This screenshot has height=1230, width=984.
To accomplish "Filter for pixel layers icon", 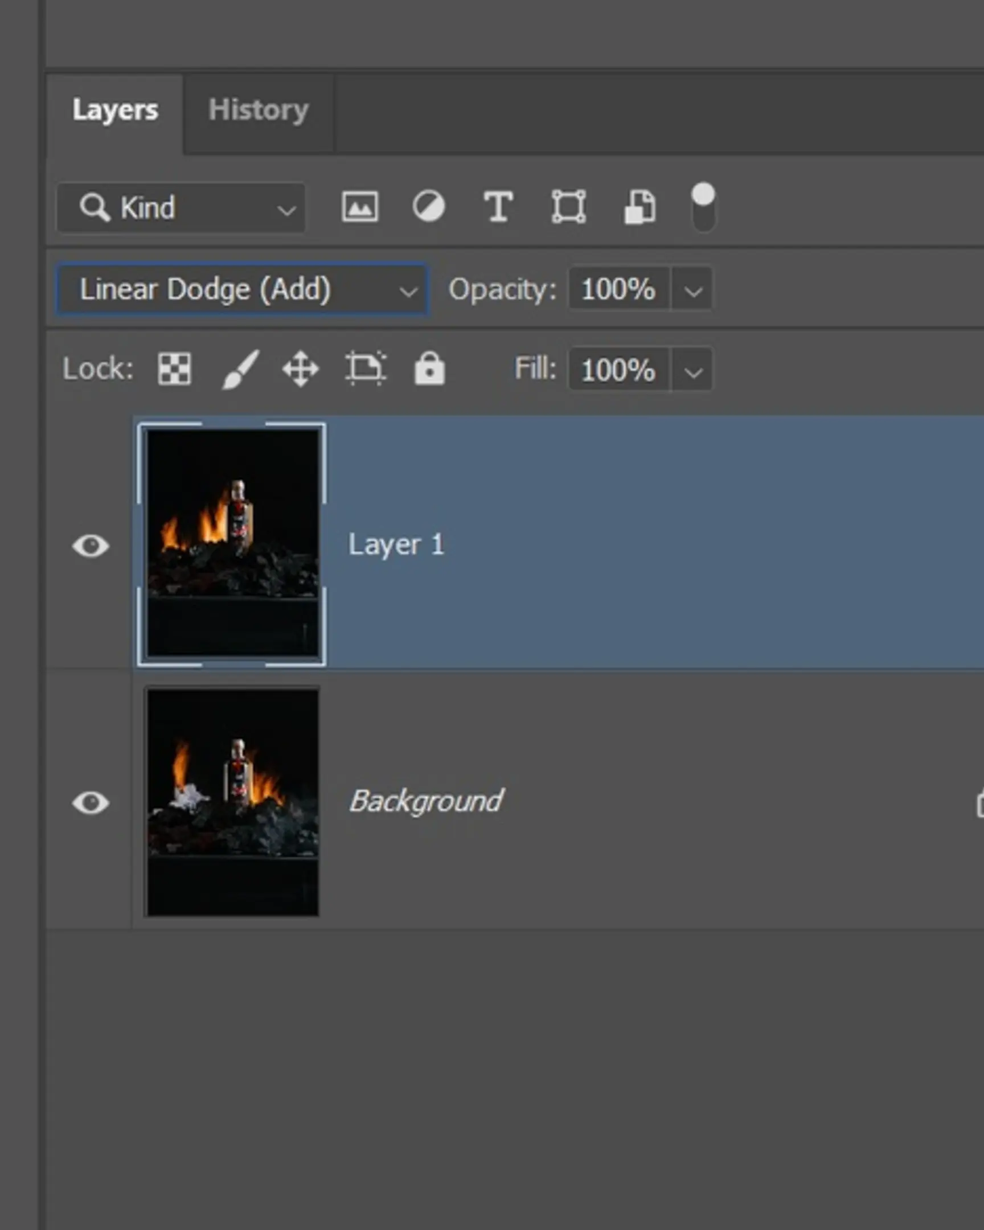I will (x=359, y=207).
